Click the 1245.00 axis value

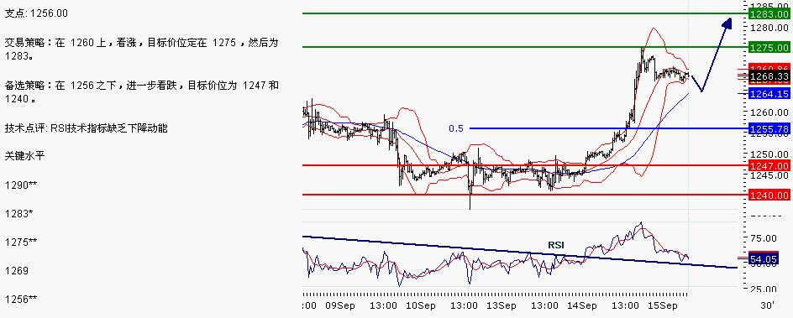(x=770, y=175)
